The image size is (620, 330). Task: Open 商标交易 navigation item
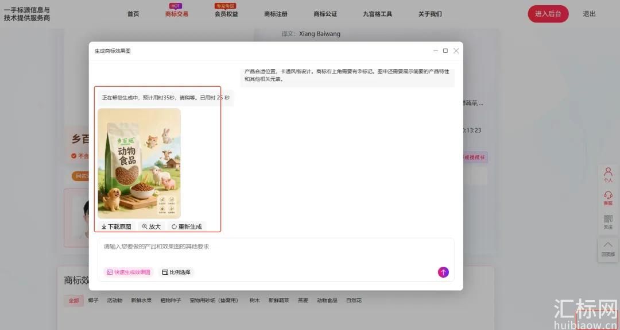click(177, 14)
